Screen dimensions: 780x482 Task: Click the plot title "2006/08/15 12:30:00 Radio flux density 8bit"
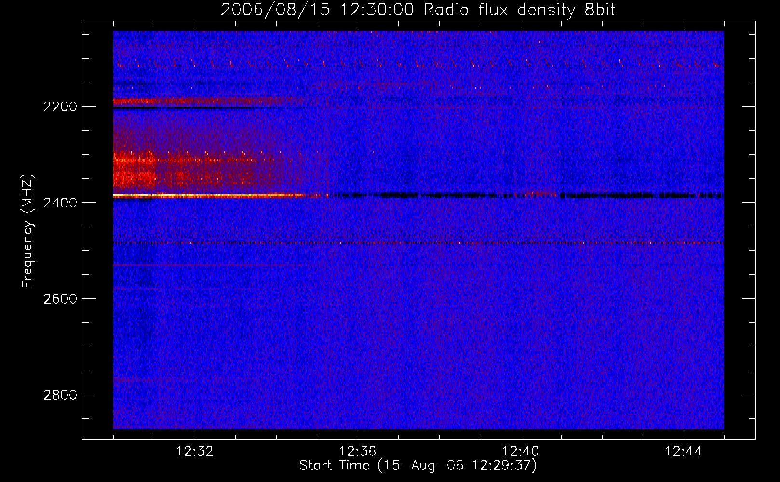tap(418, 10)
